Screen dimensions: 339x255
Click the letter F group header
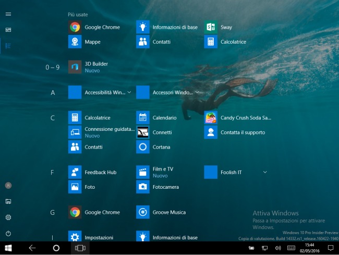click(x=52, y=173)
